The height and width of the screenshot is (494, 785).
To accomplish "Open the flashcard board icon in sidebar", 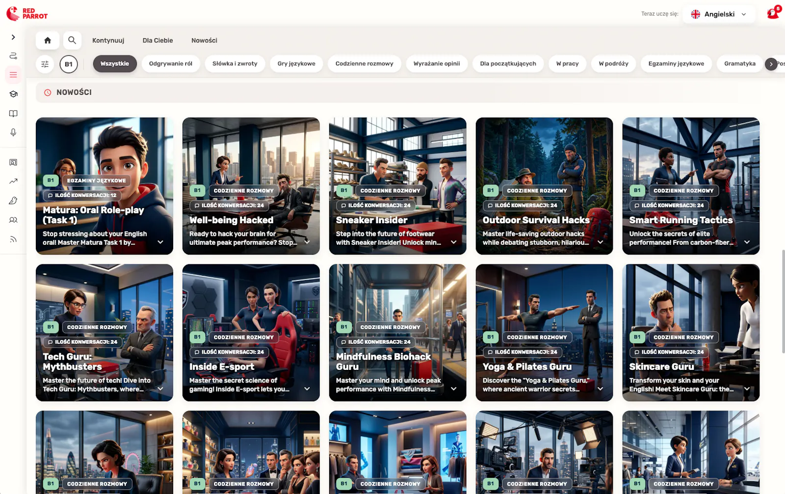I will coord(13,162).
